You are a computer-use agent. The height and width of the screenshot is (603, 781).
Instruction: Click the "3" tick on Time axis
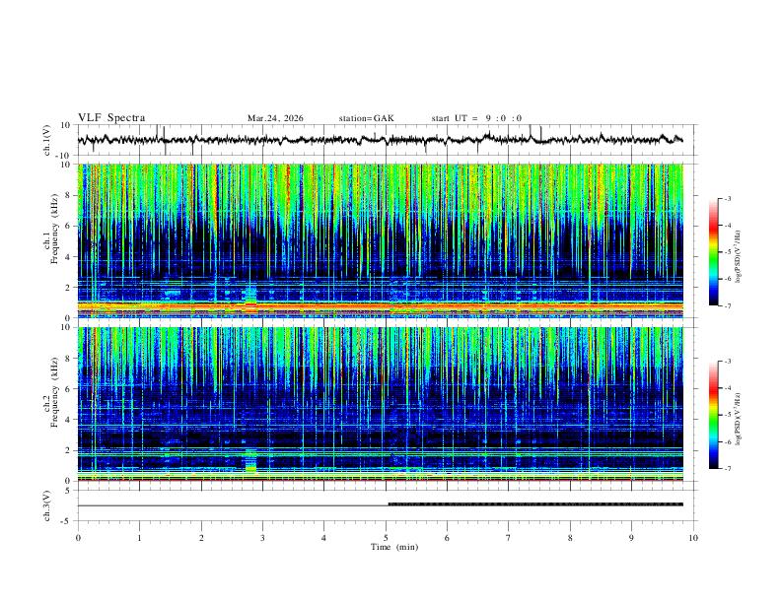pos(262,538)
